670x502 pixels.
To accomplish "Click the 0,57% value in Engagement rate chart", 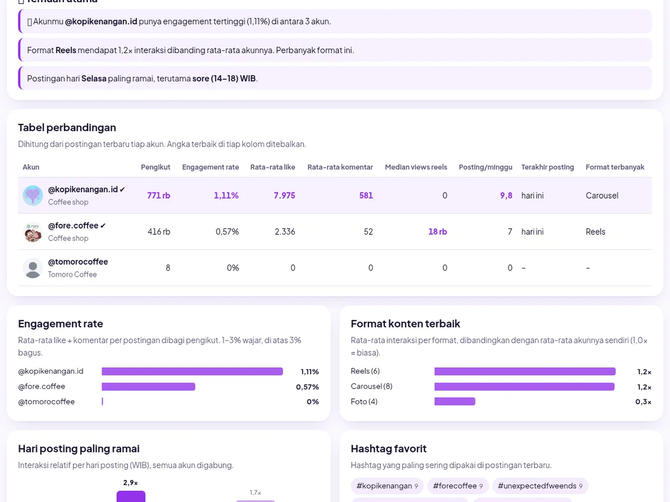I will [x=308, y=387].
